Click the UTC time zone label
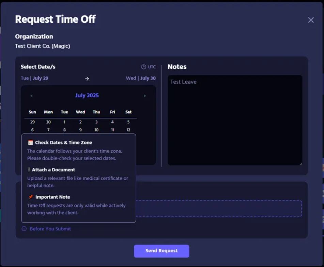324x267 pixels. click(x=152, y=67)
